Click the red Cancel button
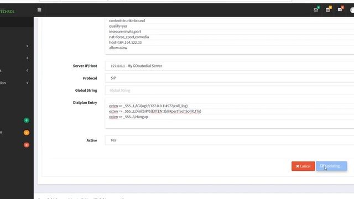Screen dimensions: 354x199 [303, 166]
